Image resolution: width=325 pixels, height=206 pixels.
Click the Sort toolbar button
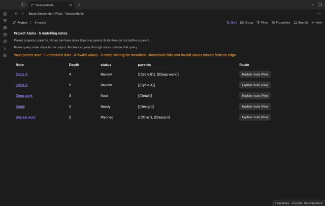[232, 22]
